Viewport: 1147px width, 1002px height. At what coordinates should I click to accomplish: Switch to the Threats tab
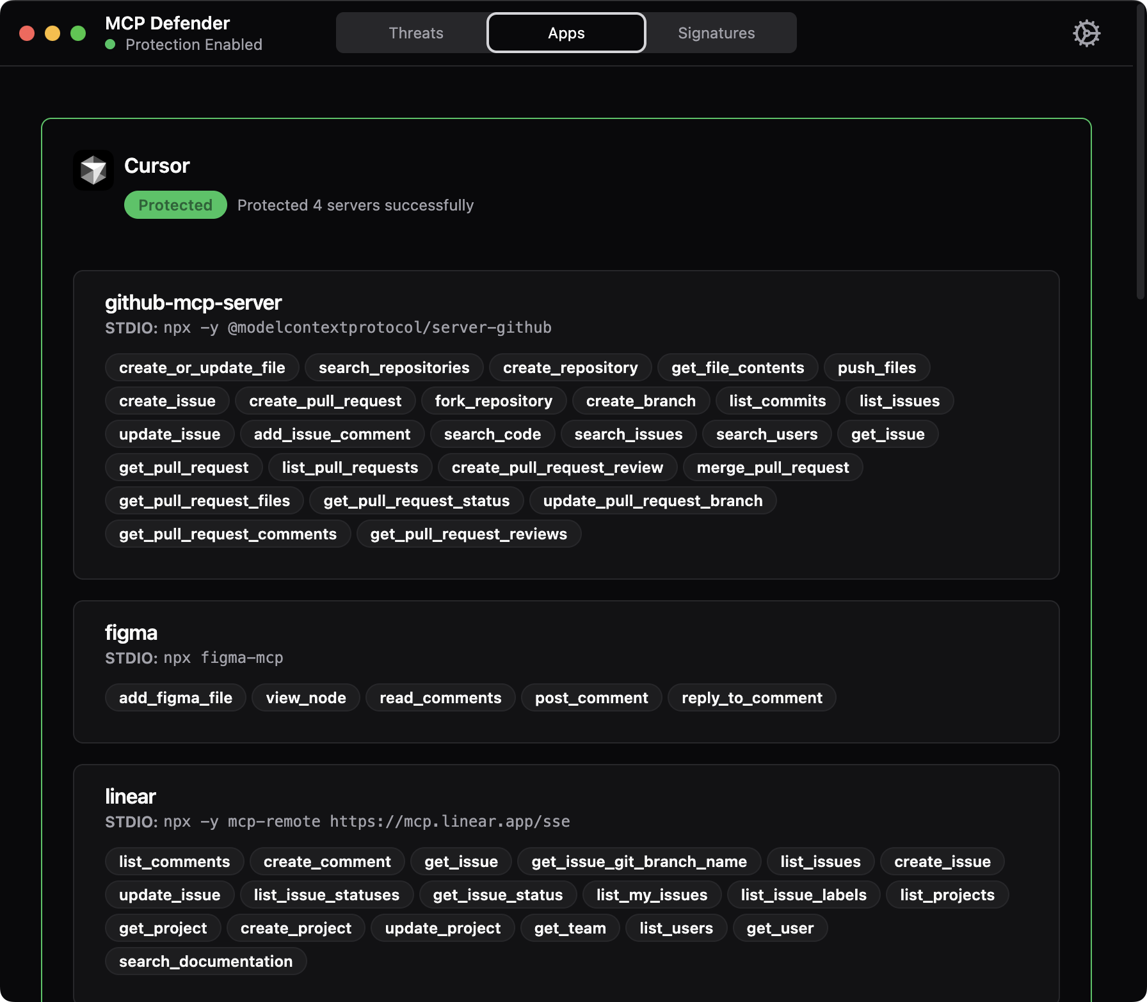[x=415, y=33]
